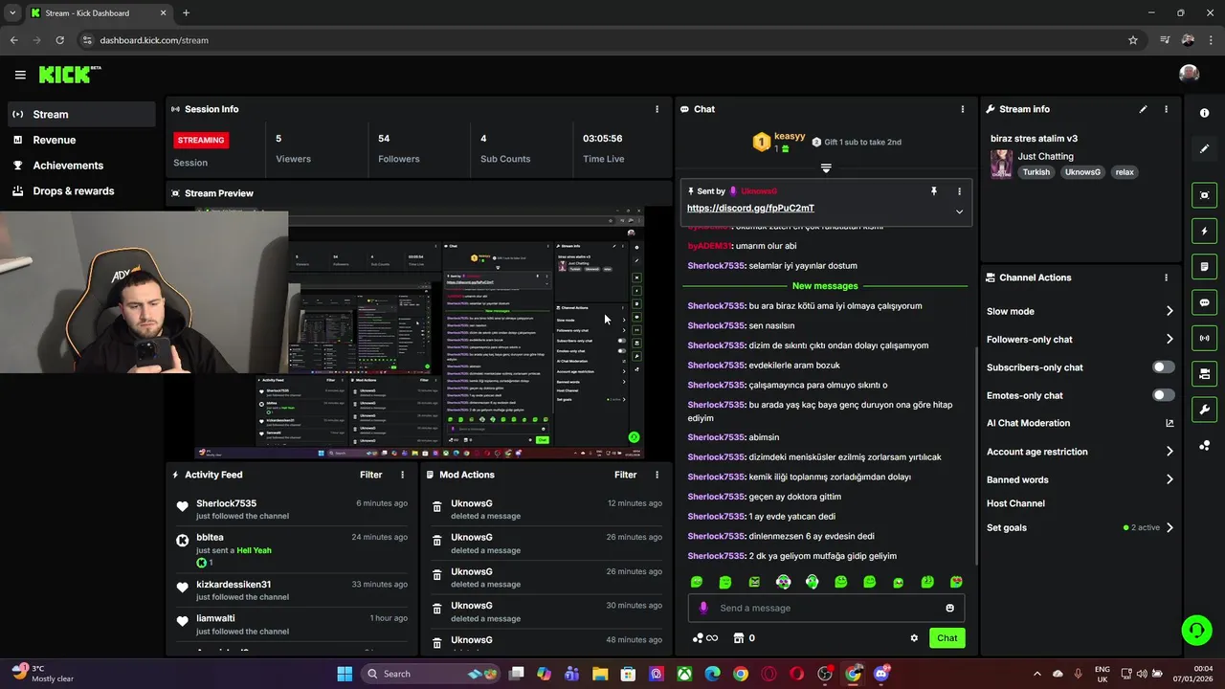This screenshot has width=1225, height=689.
Task: Click the Just Chatting category thumbnail
Action: pos(1001,164)
